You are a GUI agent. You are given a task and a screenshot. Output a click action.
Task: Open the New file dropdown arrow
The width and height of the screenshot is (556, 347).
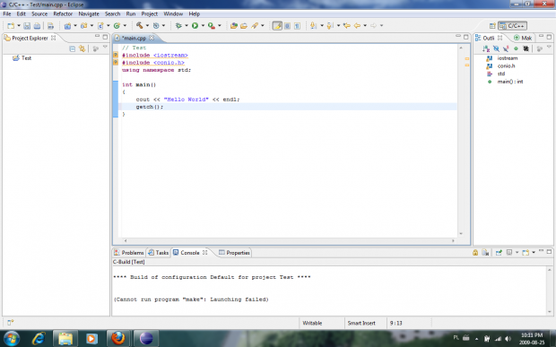click(19, 25)
